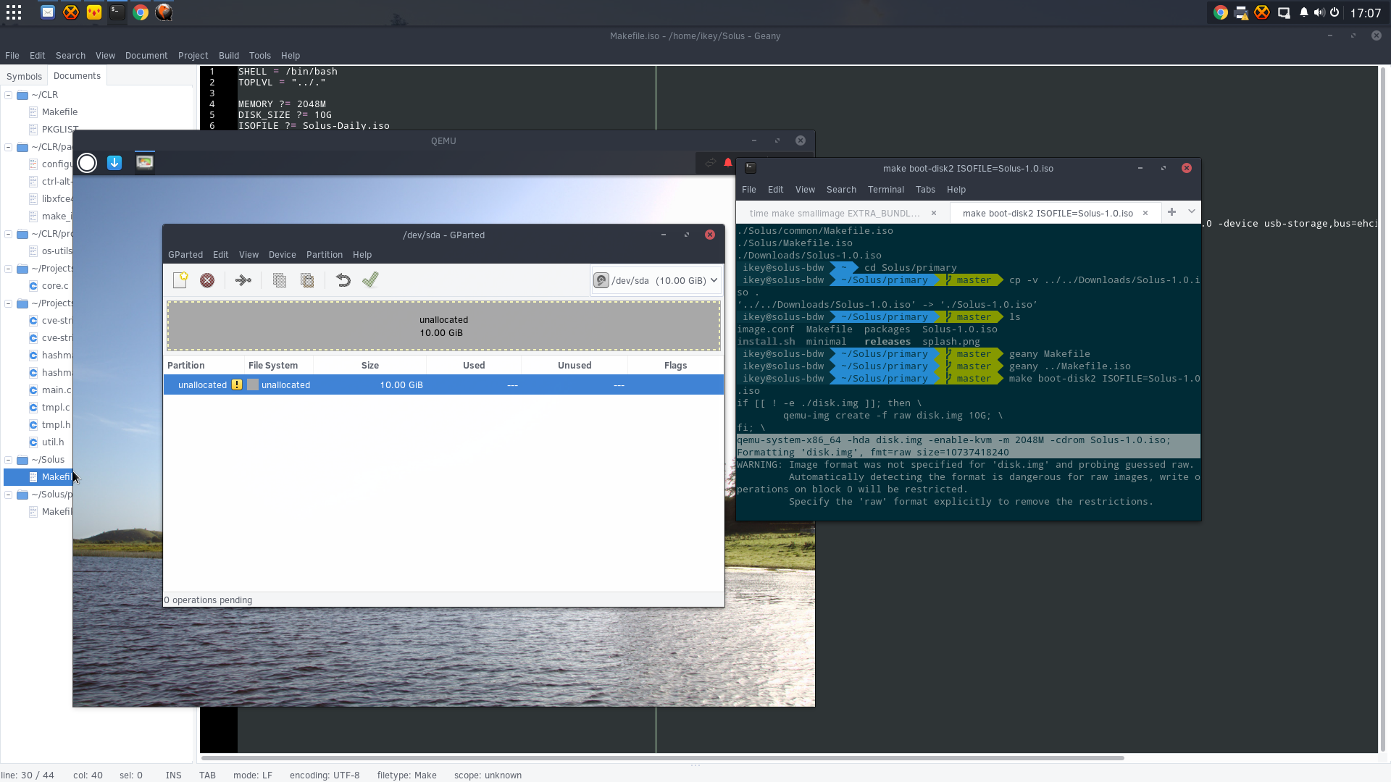Click the red delete partition icon in GParted

(207, 280)
